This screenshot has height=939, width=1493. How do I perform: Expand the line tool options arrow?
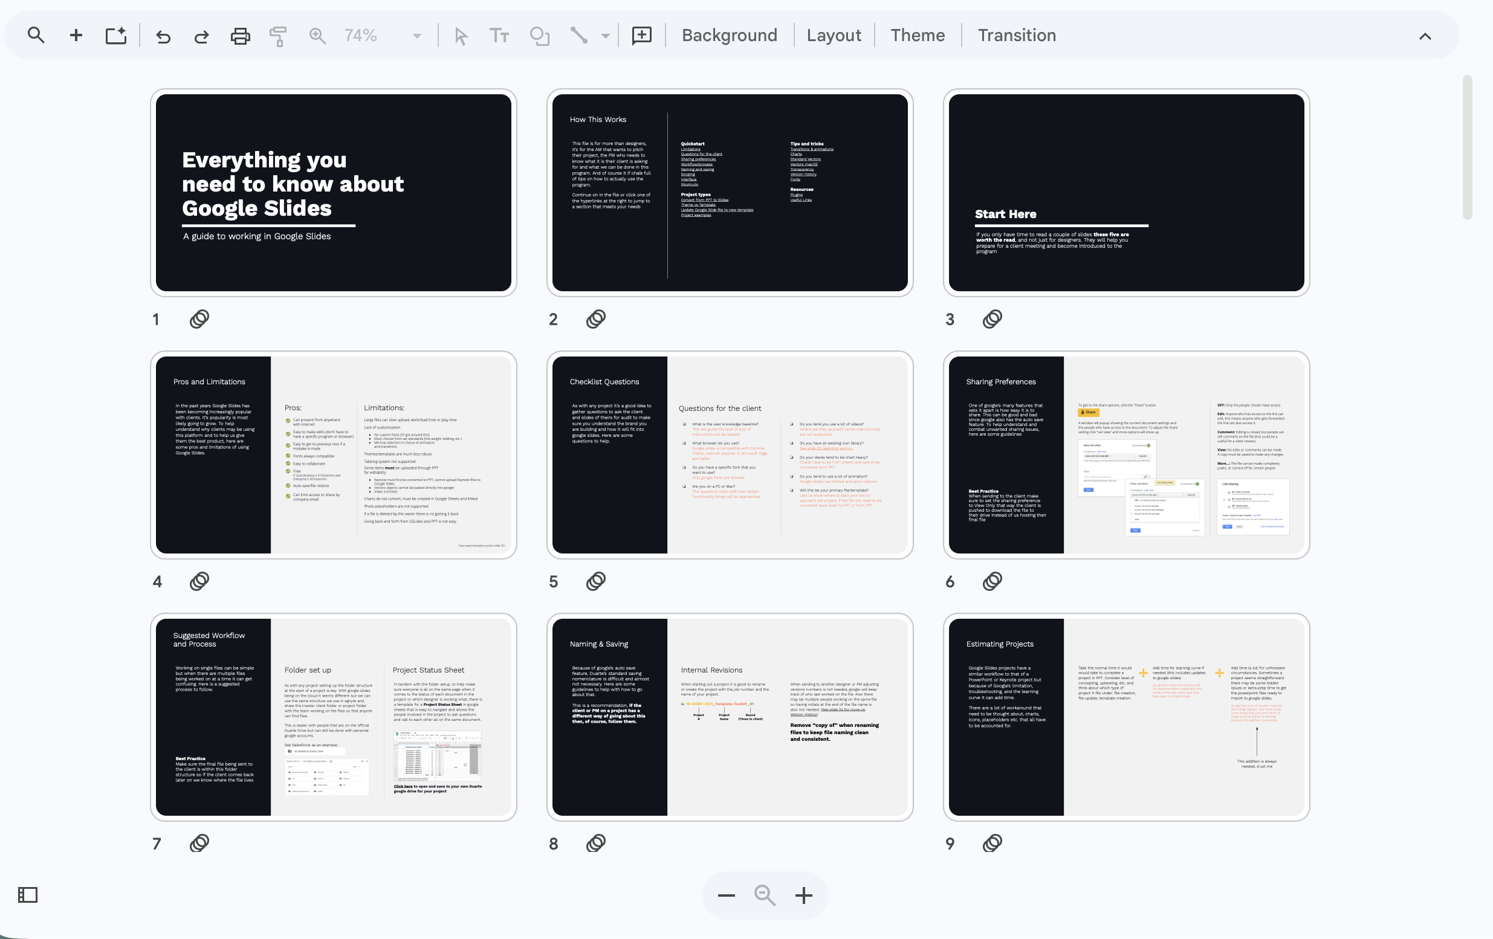coord(605,37)
